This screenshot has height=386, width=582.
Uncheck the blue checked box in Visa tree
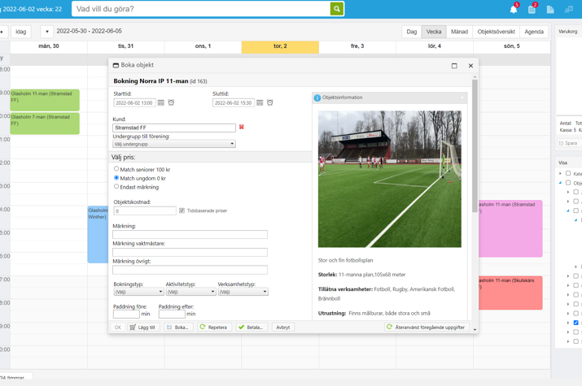pyautogui.click(x=575, y=323)
